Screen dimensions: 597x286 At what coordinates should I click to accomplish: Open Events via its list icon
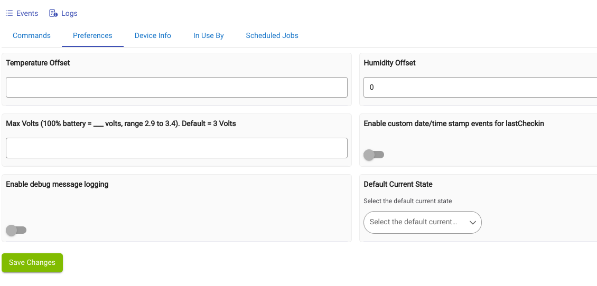[9, 13]
